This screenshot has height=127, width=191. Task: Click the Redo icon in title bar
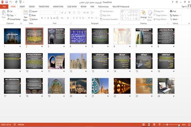(x=16, y=2)
